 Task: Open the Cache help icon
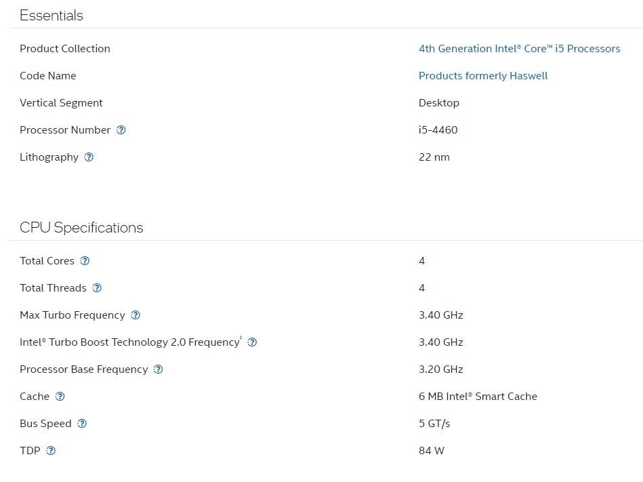(x=60, y=397)
